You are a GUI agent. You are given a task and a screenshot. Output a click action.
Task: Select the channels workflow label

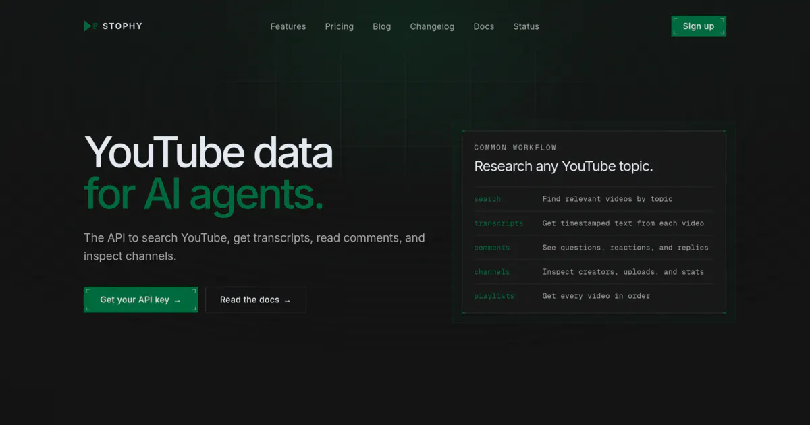point(491,272)
